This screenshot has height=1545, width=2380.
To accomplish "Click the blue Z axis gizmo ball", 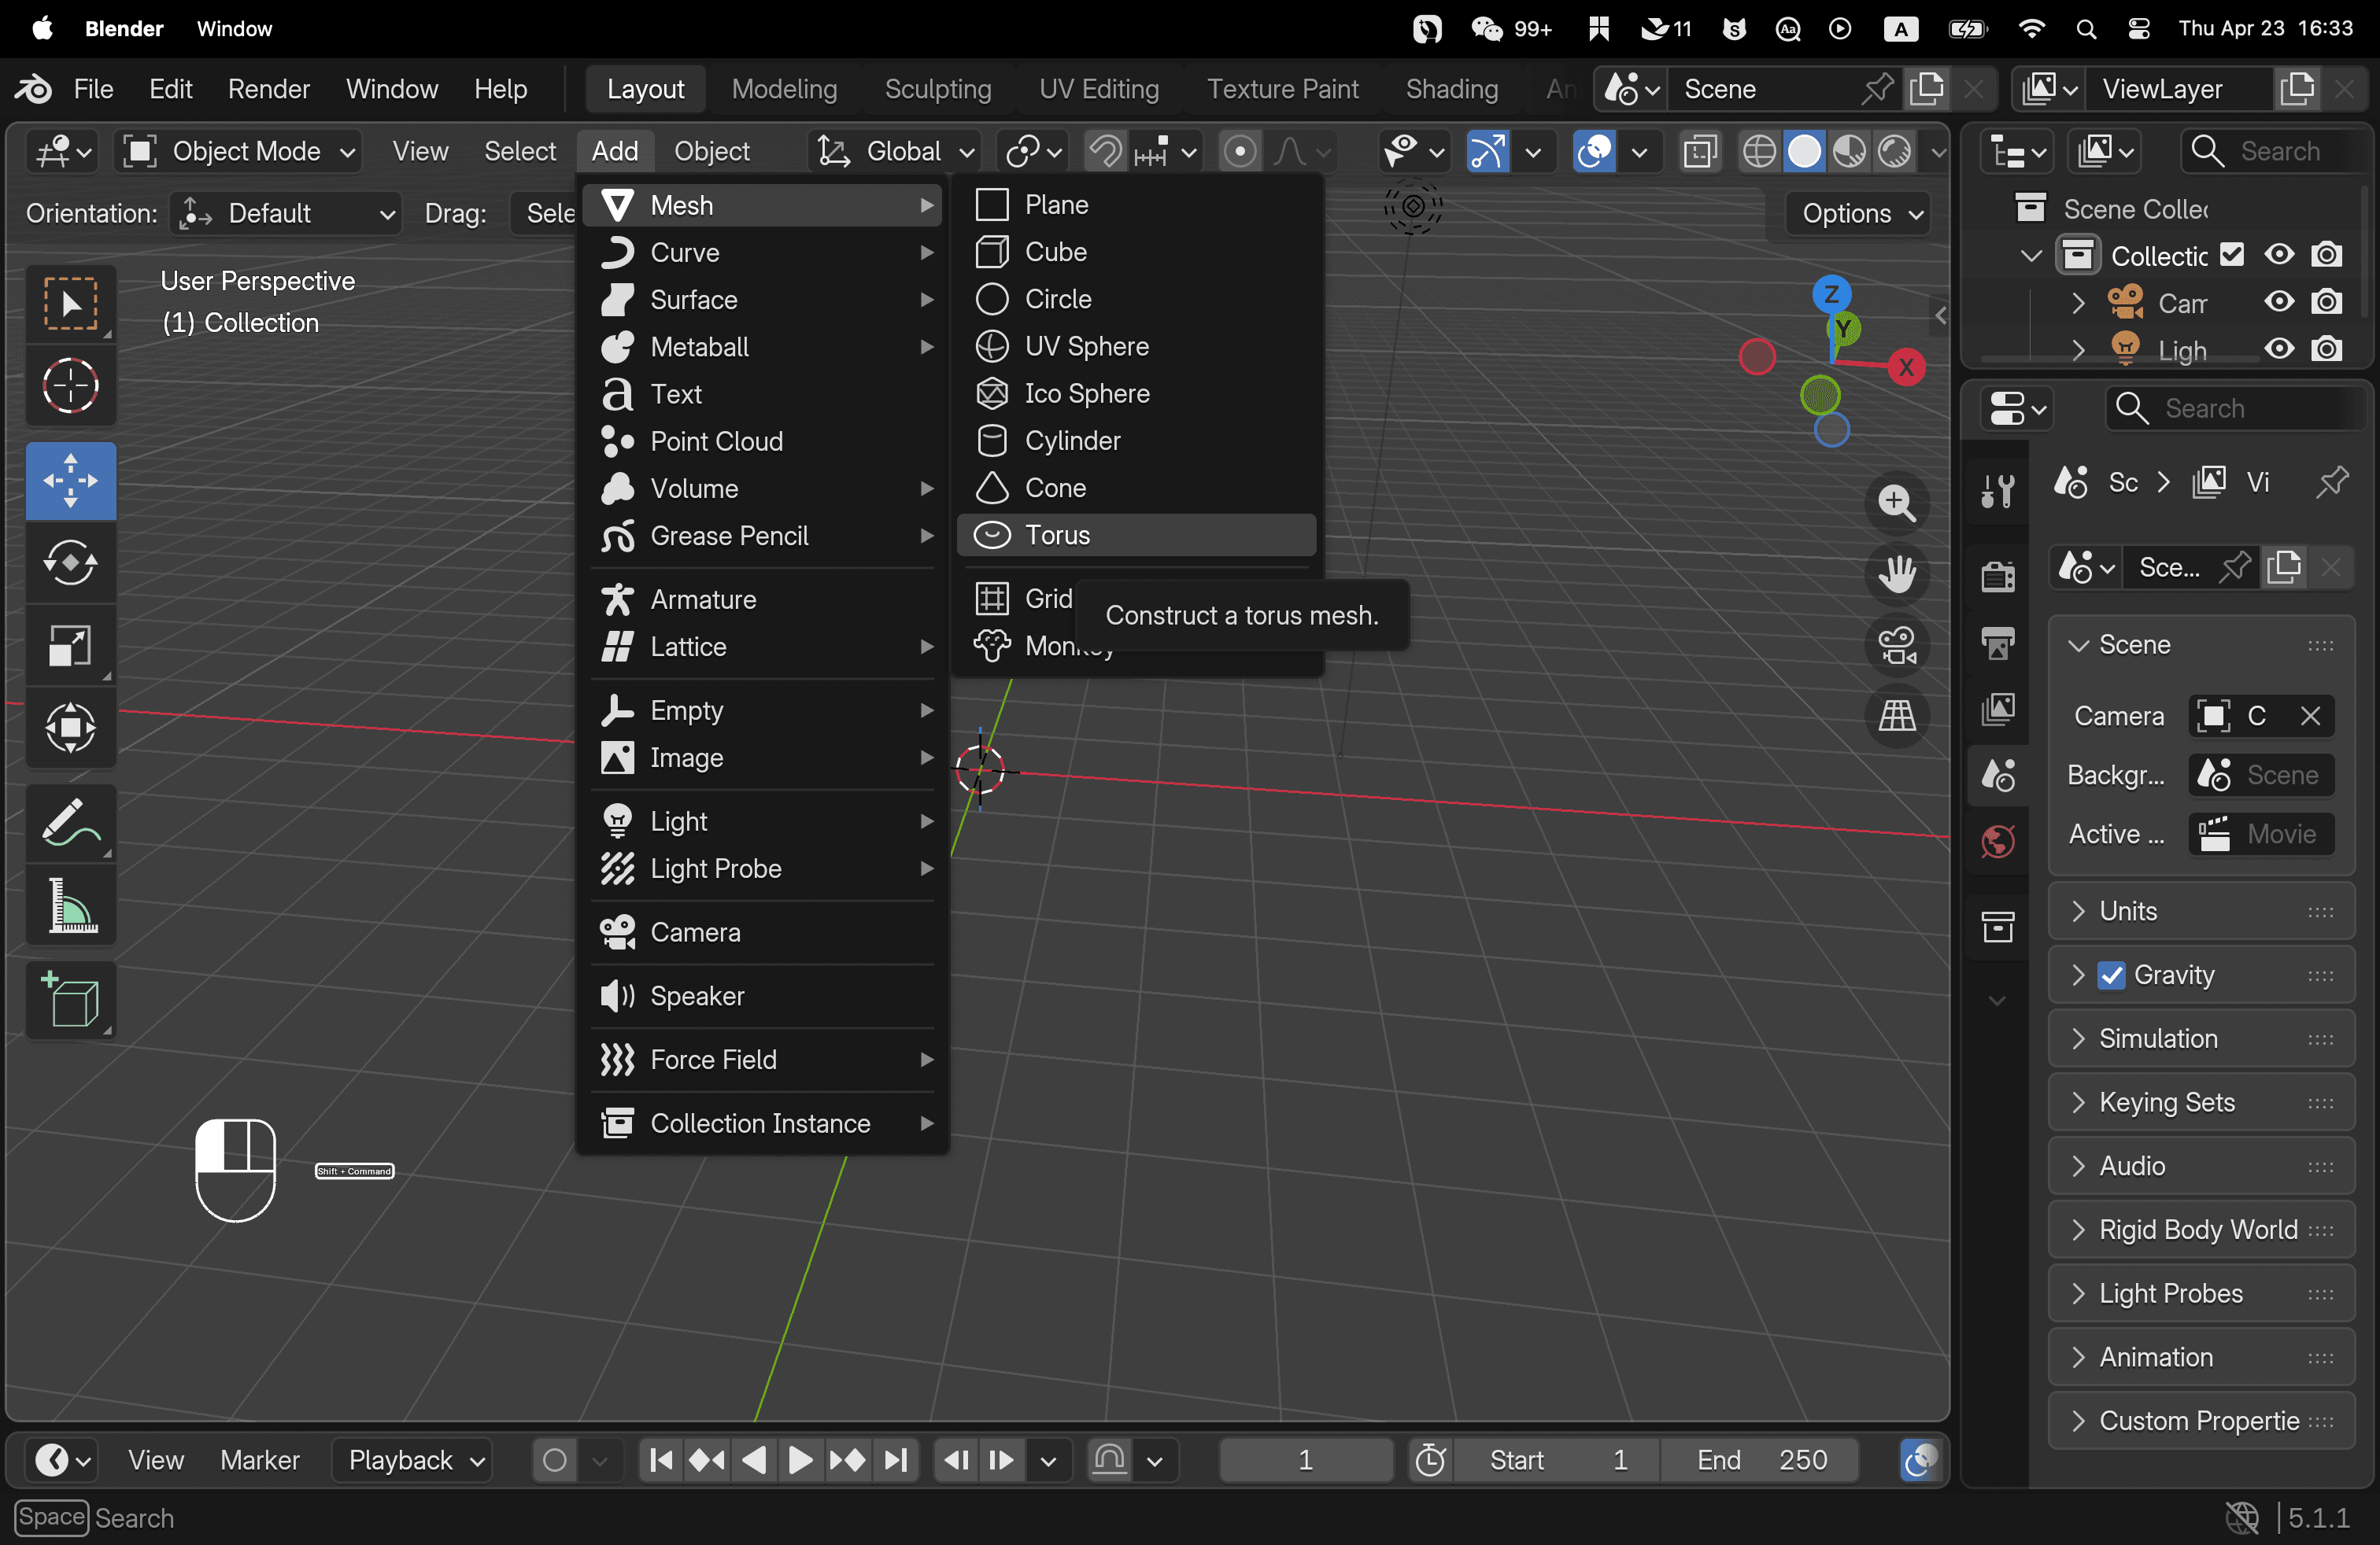I will [x=1831, y=293].
